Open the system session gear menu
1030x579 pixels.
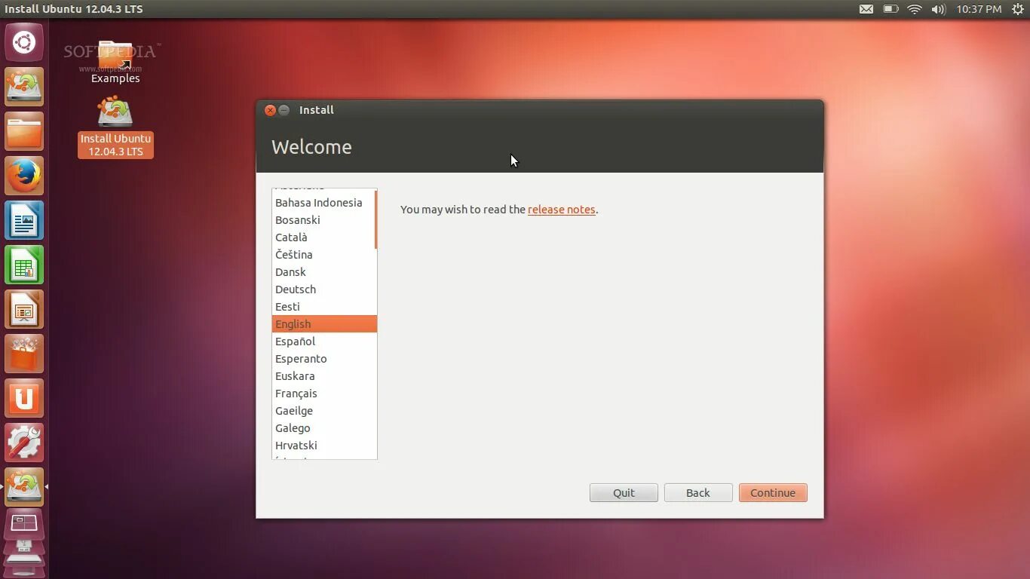(x=1017, y=9)
